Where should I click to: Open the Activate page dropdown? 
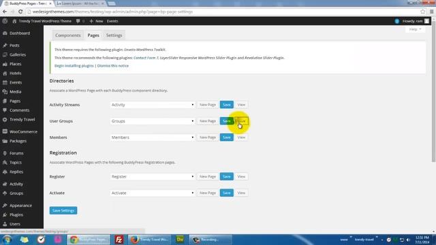(x=153, y=193)
